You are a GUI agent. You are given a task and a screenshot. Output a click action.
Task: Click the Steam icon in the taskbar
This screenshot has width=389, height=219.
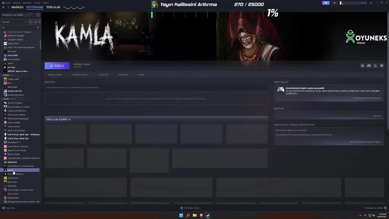pos(208,215)
